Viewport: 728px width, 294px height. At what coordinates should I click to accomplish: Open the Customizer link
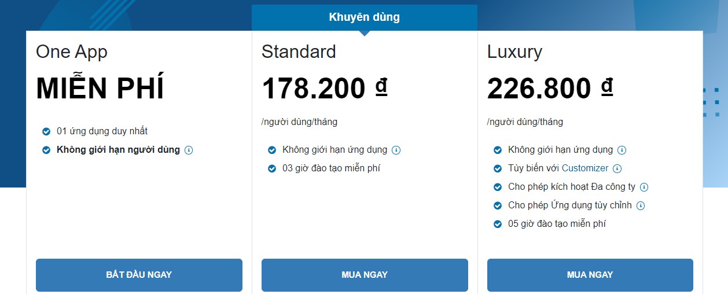[585, 168]
